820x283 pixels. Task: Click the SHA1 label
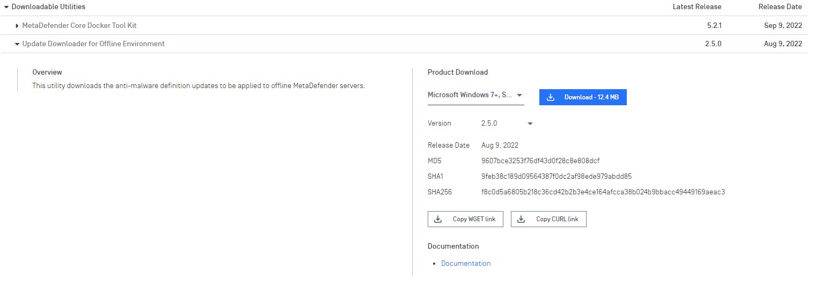coord(435,176)
